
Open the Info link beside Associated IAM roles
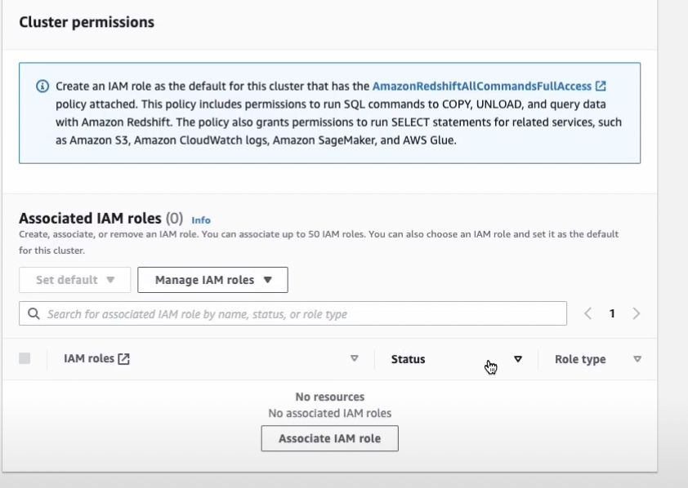[201, 220]
